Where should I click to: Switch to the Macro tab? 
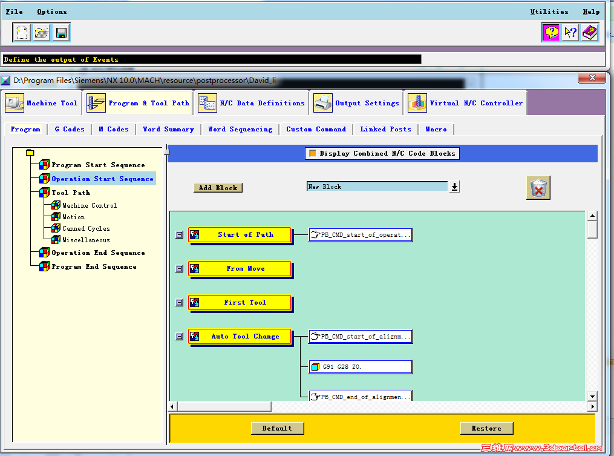coord(436,129)
